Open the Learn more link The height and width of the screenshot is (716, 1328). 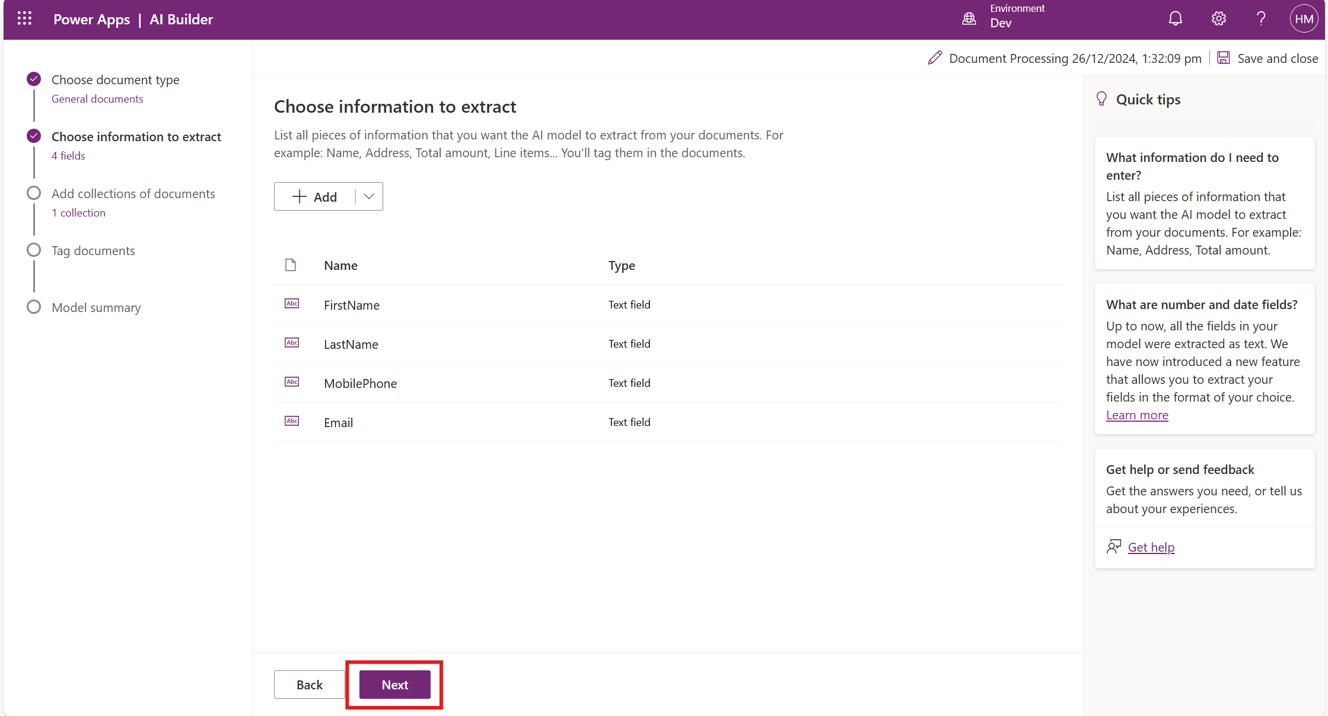click(1137, 415)
